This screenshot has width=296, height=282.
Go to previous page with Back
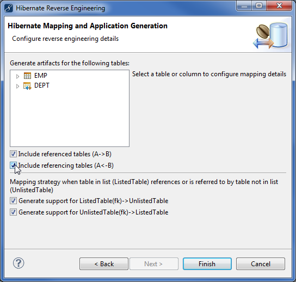[x=104, y=263]
